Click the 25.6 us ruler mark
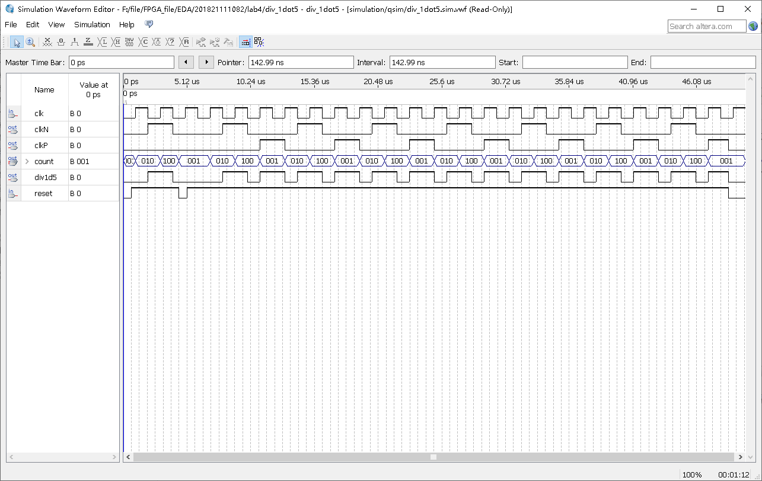This screenshot has width=762, height=481. coord(442,82)
